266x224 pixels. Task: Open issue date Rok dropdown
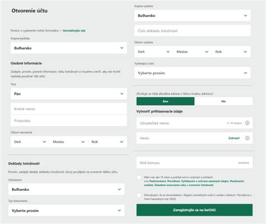click(231, 52)
